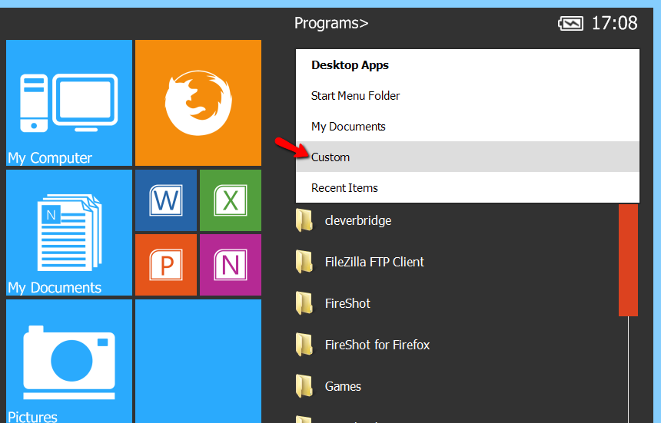The image size is (661, 423).
Task: Launch OneNote tile
Action: pos(230,265)
